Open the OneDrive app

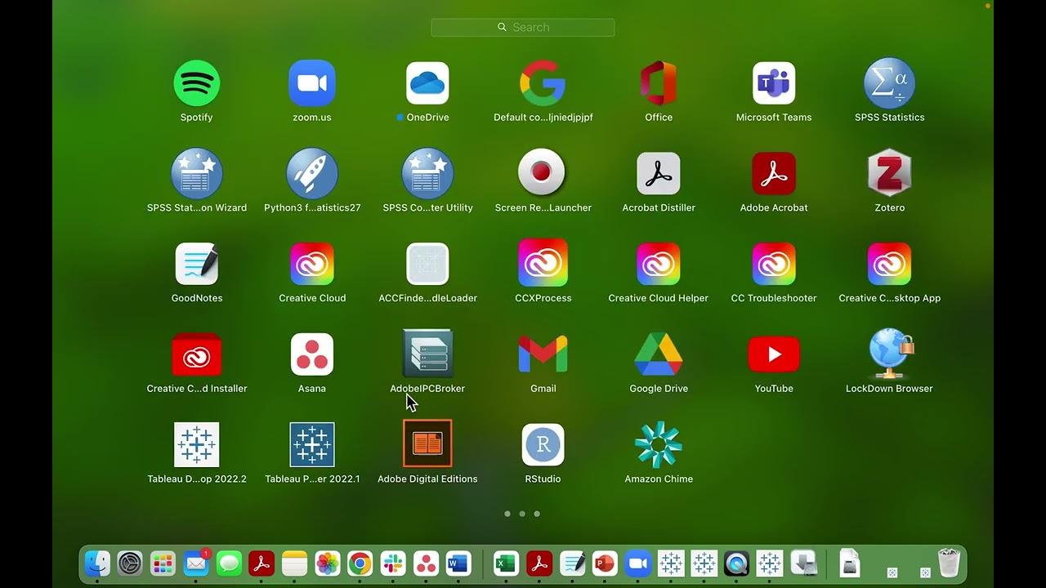427,83
